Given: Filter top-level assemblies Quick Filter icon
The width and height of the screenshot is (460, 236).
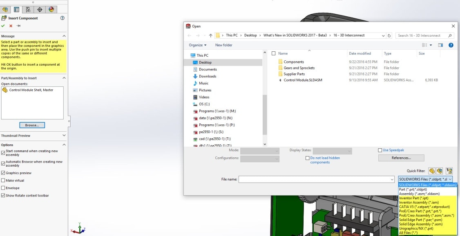Looking at the screenshot, I should (449, 171).
